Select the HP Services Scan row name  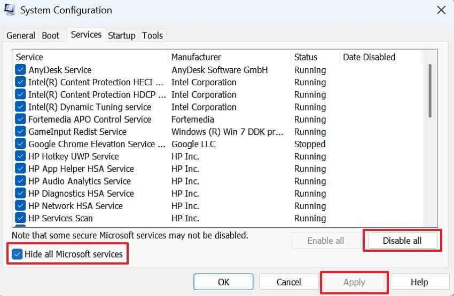point(60,218)
